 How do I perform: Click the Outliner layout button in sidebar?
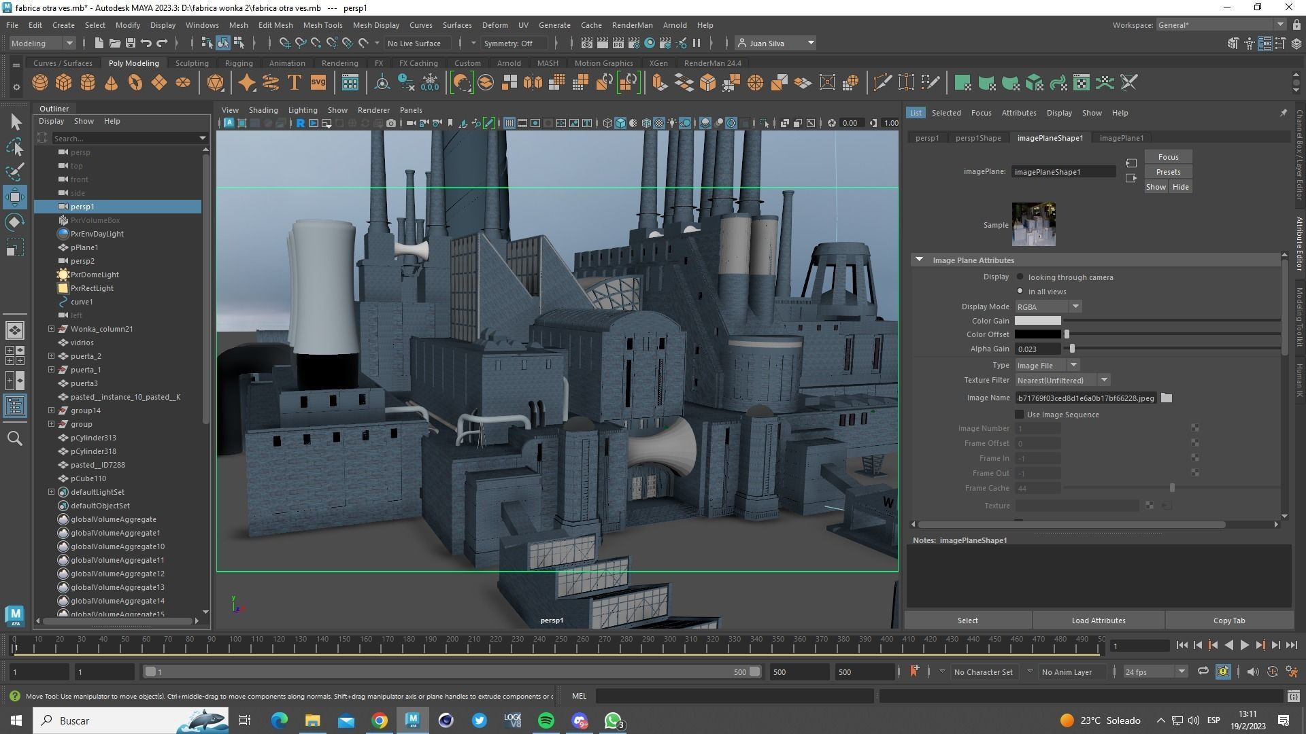pyautogui.click(x=15, y=406)
